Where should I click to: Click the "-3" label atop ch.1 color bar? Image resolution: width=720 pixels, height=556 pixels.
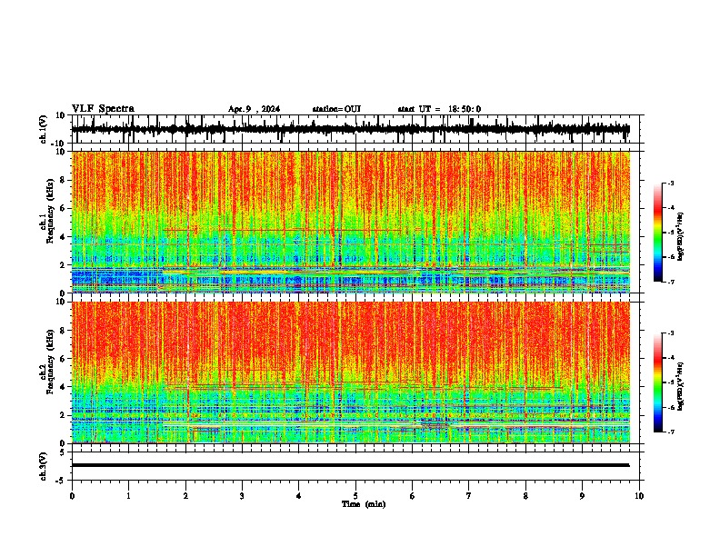pyautogui.click(x=670, y=183)
